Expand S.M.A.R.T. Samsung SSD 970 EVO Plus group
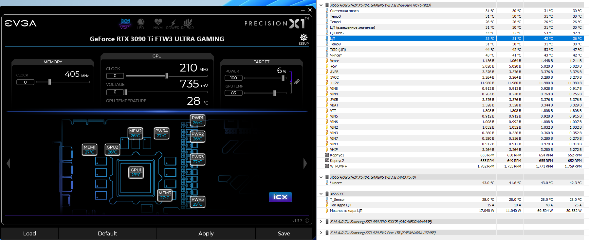Viewport: 589px width, 240px height. point(321,233)
